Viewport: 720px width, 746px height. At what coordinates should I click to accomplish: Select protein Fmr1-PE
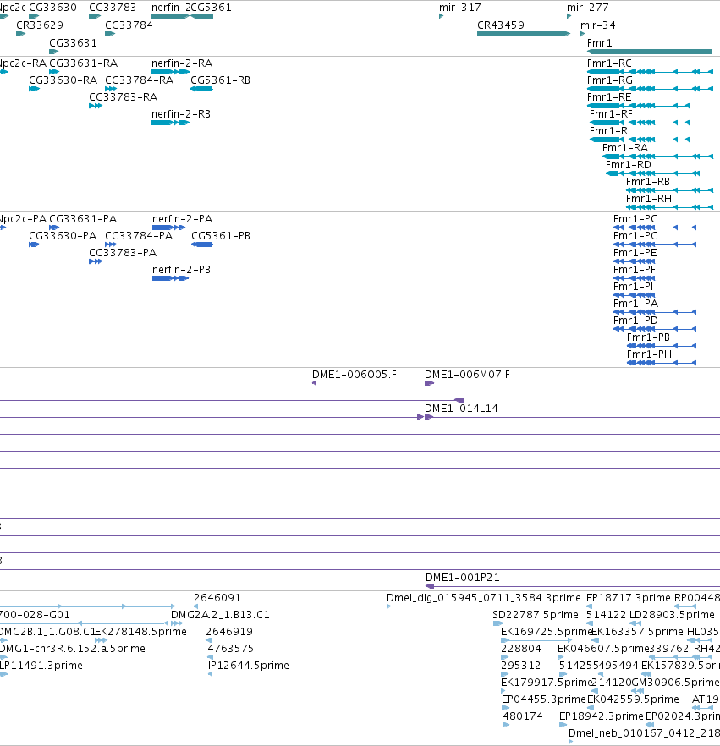(x=635, y=261)
